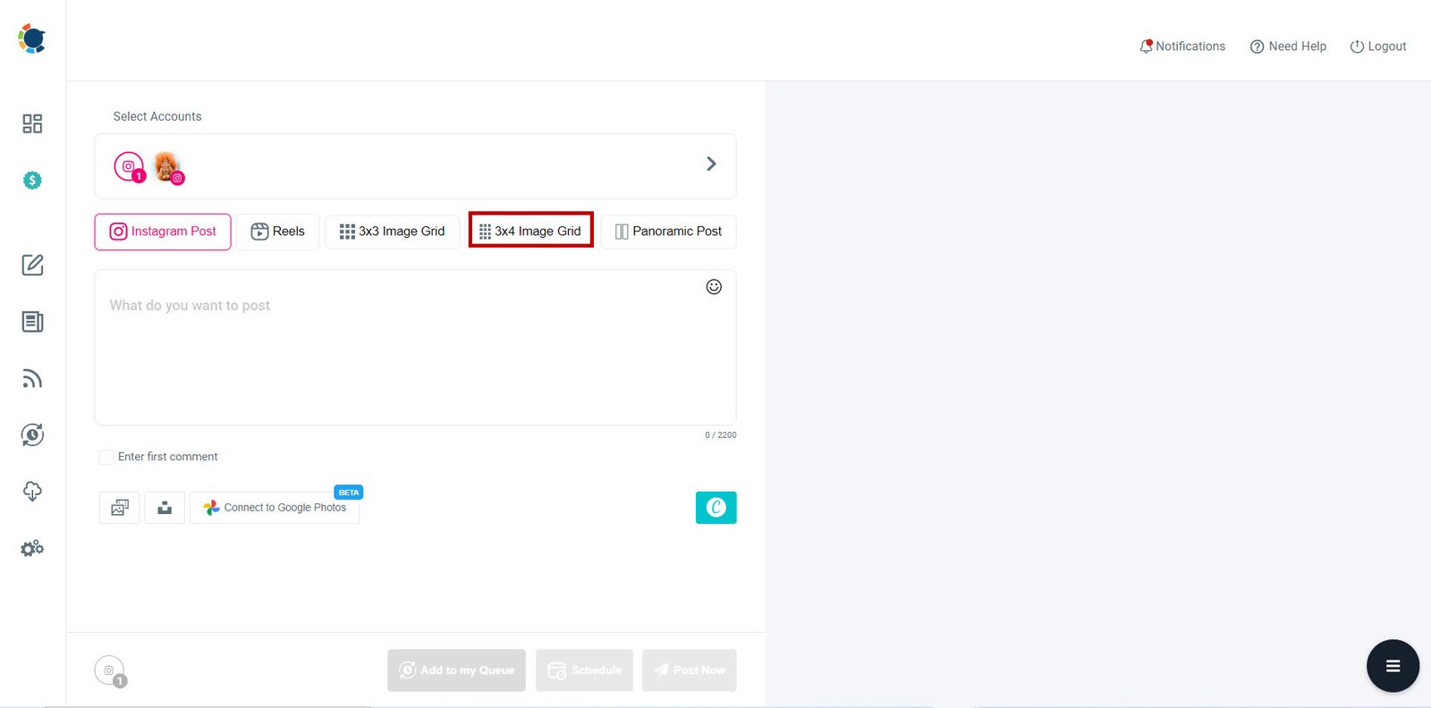This screenshot has width=1431, height=708.
Task: Enable the Enter first comment checkbox
Action: pyautogui.click(x=106, y=457)
